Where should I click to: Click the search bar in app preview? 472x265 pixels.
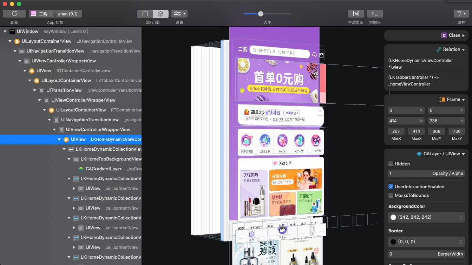coord(280,52)
